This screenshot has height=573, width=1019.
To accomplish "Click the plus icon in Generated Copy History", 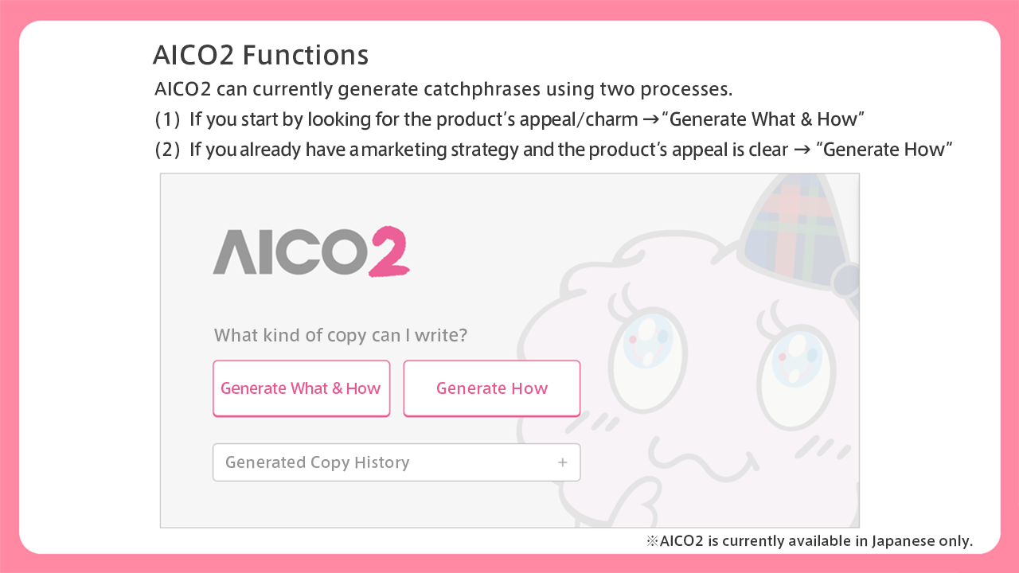I will pos(562,462).
